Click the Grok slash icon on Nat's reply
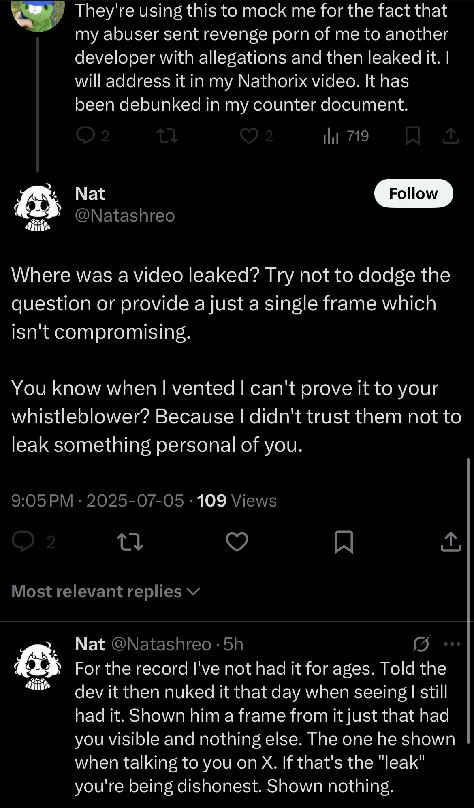This screenshot has height=808, width=474. click(421, 643)
